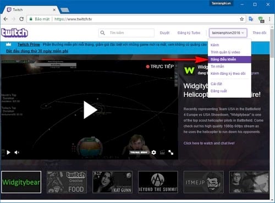Go back in browser history
This screenshot has height=203, width=275.
coord(6,19)
